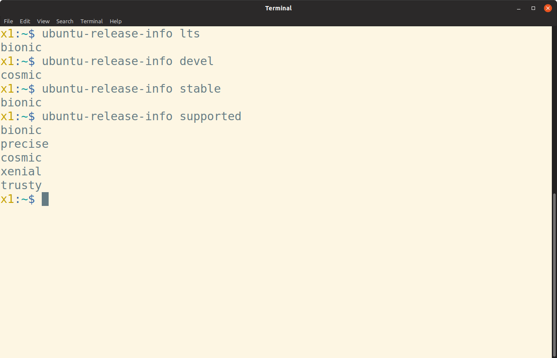This screenshot has height=358, width=557.
Task: Close the Terminal window
Action: point(548,8)
